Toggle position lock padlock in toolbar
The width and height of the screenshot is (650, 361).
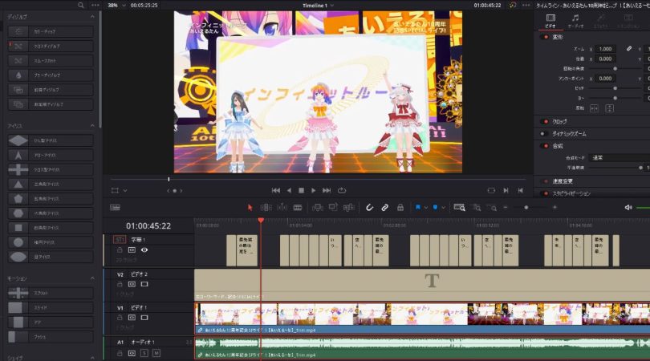400,208
